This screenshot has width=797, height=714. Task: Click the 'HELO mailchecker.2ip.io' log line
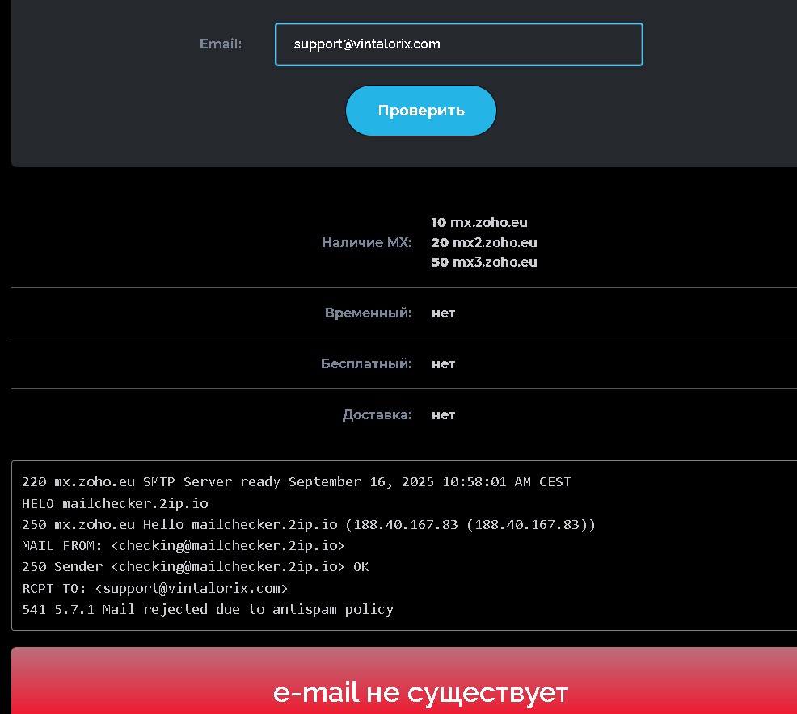point(115,503)
